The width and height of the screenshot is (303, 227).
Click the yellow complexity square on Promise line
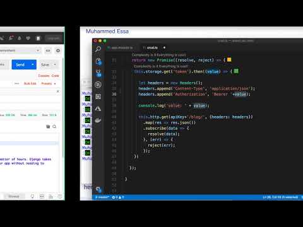(229, 60)
